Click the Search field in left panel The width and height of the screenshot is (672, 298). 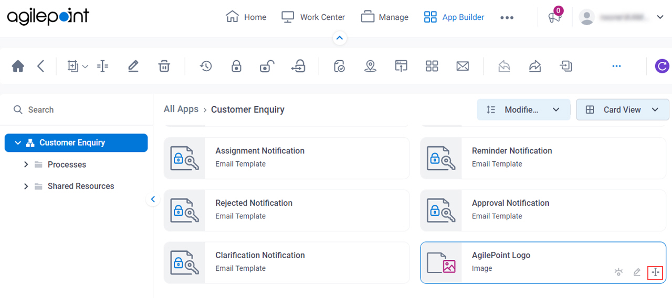(x=77, y=109)
